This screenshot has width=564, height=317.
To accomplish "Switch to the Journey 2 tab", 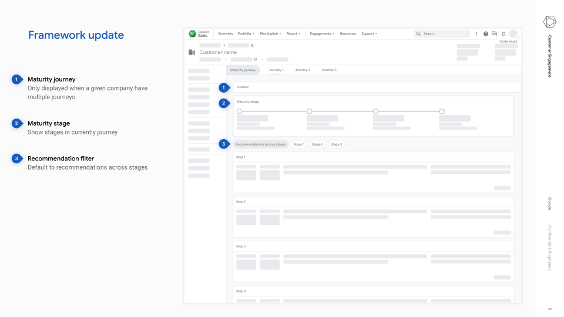I will point(303,70).
